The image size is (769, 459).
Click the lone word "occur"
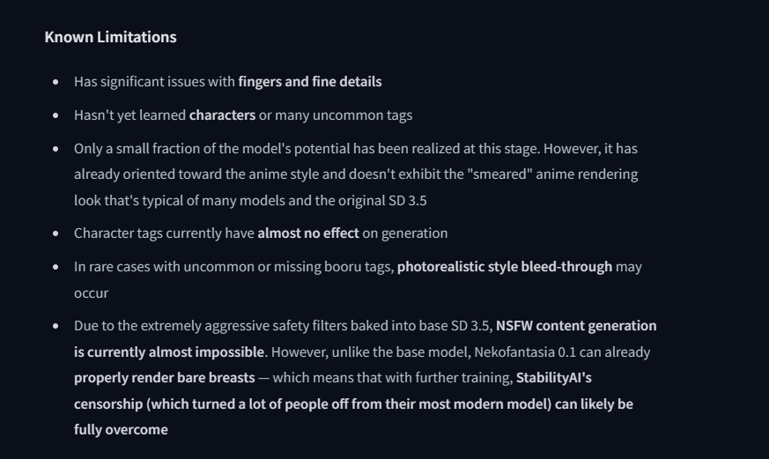[92, 293]
